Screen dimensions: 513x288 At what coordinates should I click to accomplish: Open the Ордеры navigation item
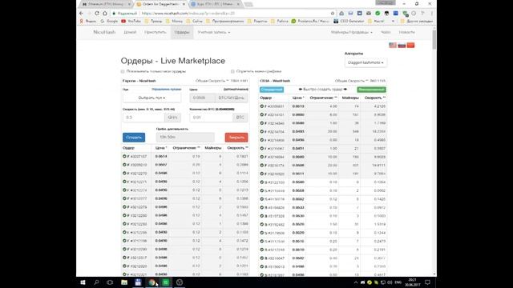click(x=182, y=32)
